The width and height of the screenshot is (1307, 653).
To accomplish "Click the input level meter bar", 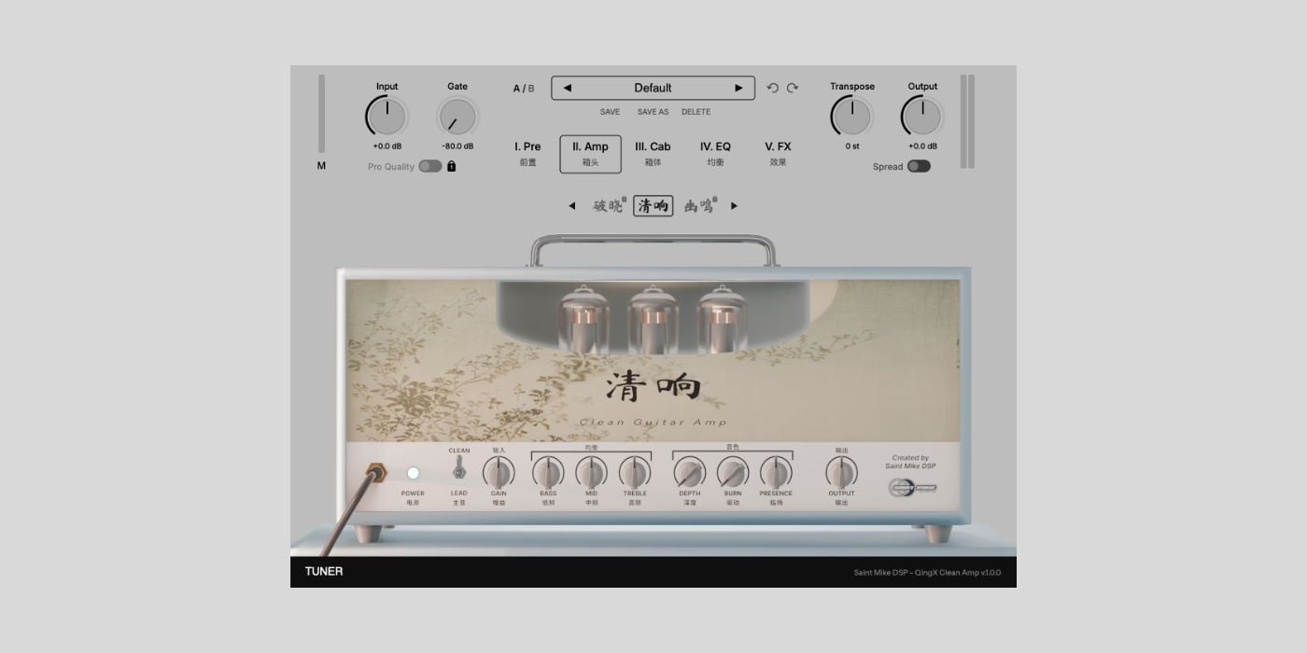I will 322,114.
